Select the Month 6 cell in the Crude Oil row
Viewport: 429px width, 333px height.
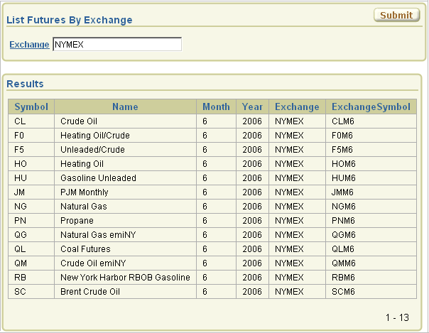click(216, 121)
